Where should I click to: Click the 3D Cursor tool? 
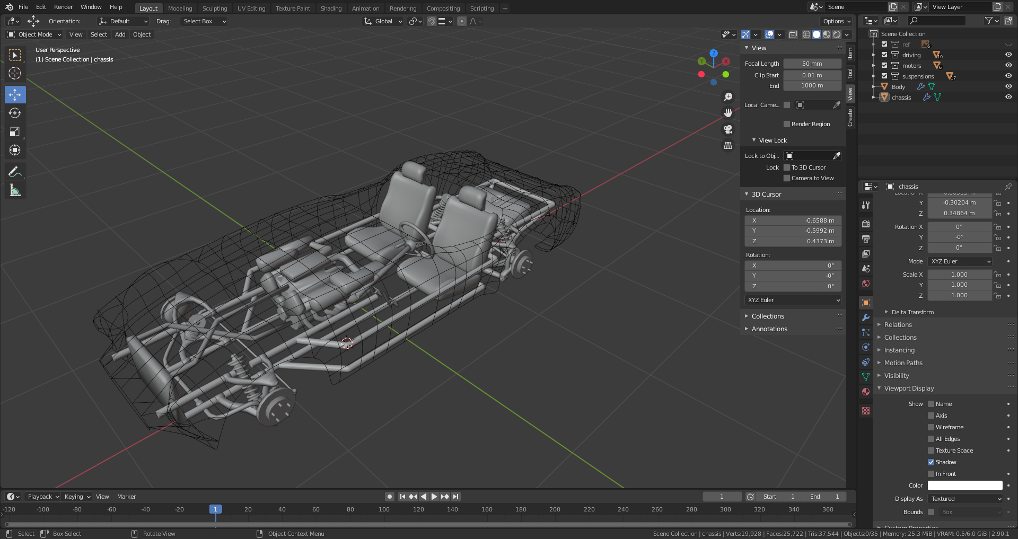click(x=15, y=73)
